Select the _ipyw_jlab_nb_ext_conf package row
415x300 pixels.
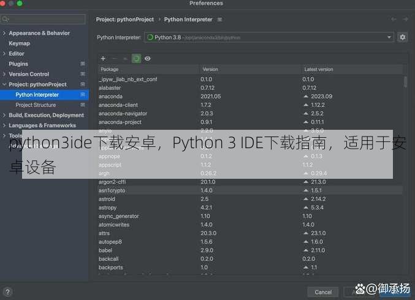251,79
